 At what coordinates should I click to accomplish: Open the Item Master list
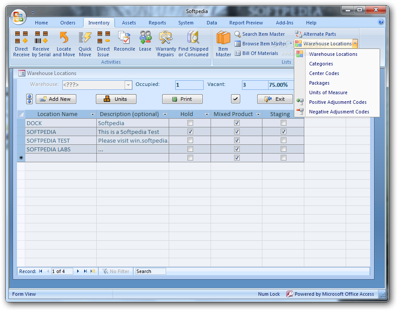tap(223, 44)
